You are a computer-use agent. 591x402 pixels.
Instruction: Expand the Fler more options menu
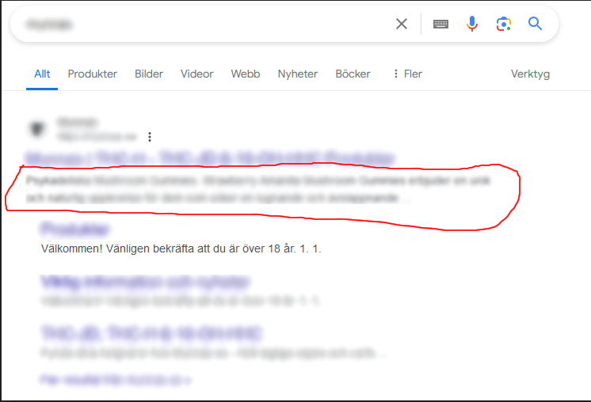point(408,74)
